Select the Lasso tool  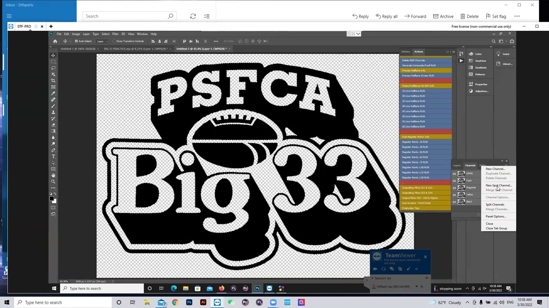click(x=53, y=68)
